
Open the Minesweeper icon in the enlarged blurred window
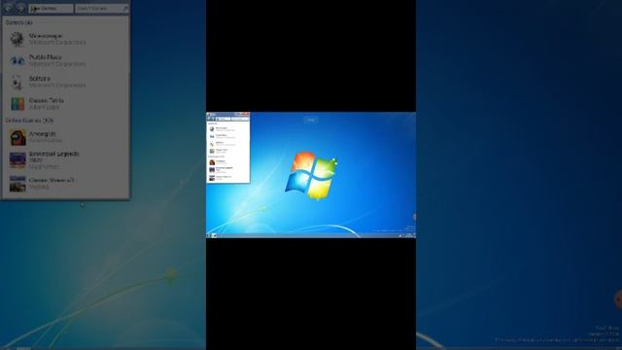(x=17, y=39)
